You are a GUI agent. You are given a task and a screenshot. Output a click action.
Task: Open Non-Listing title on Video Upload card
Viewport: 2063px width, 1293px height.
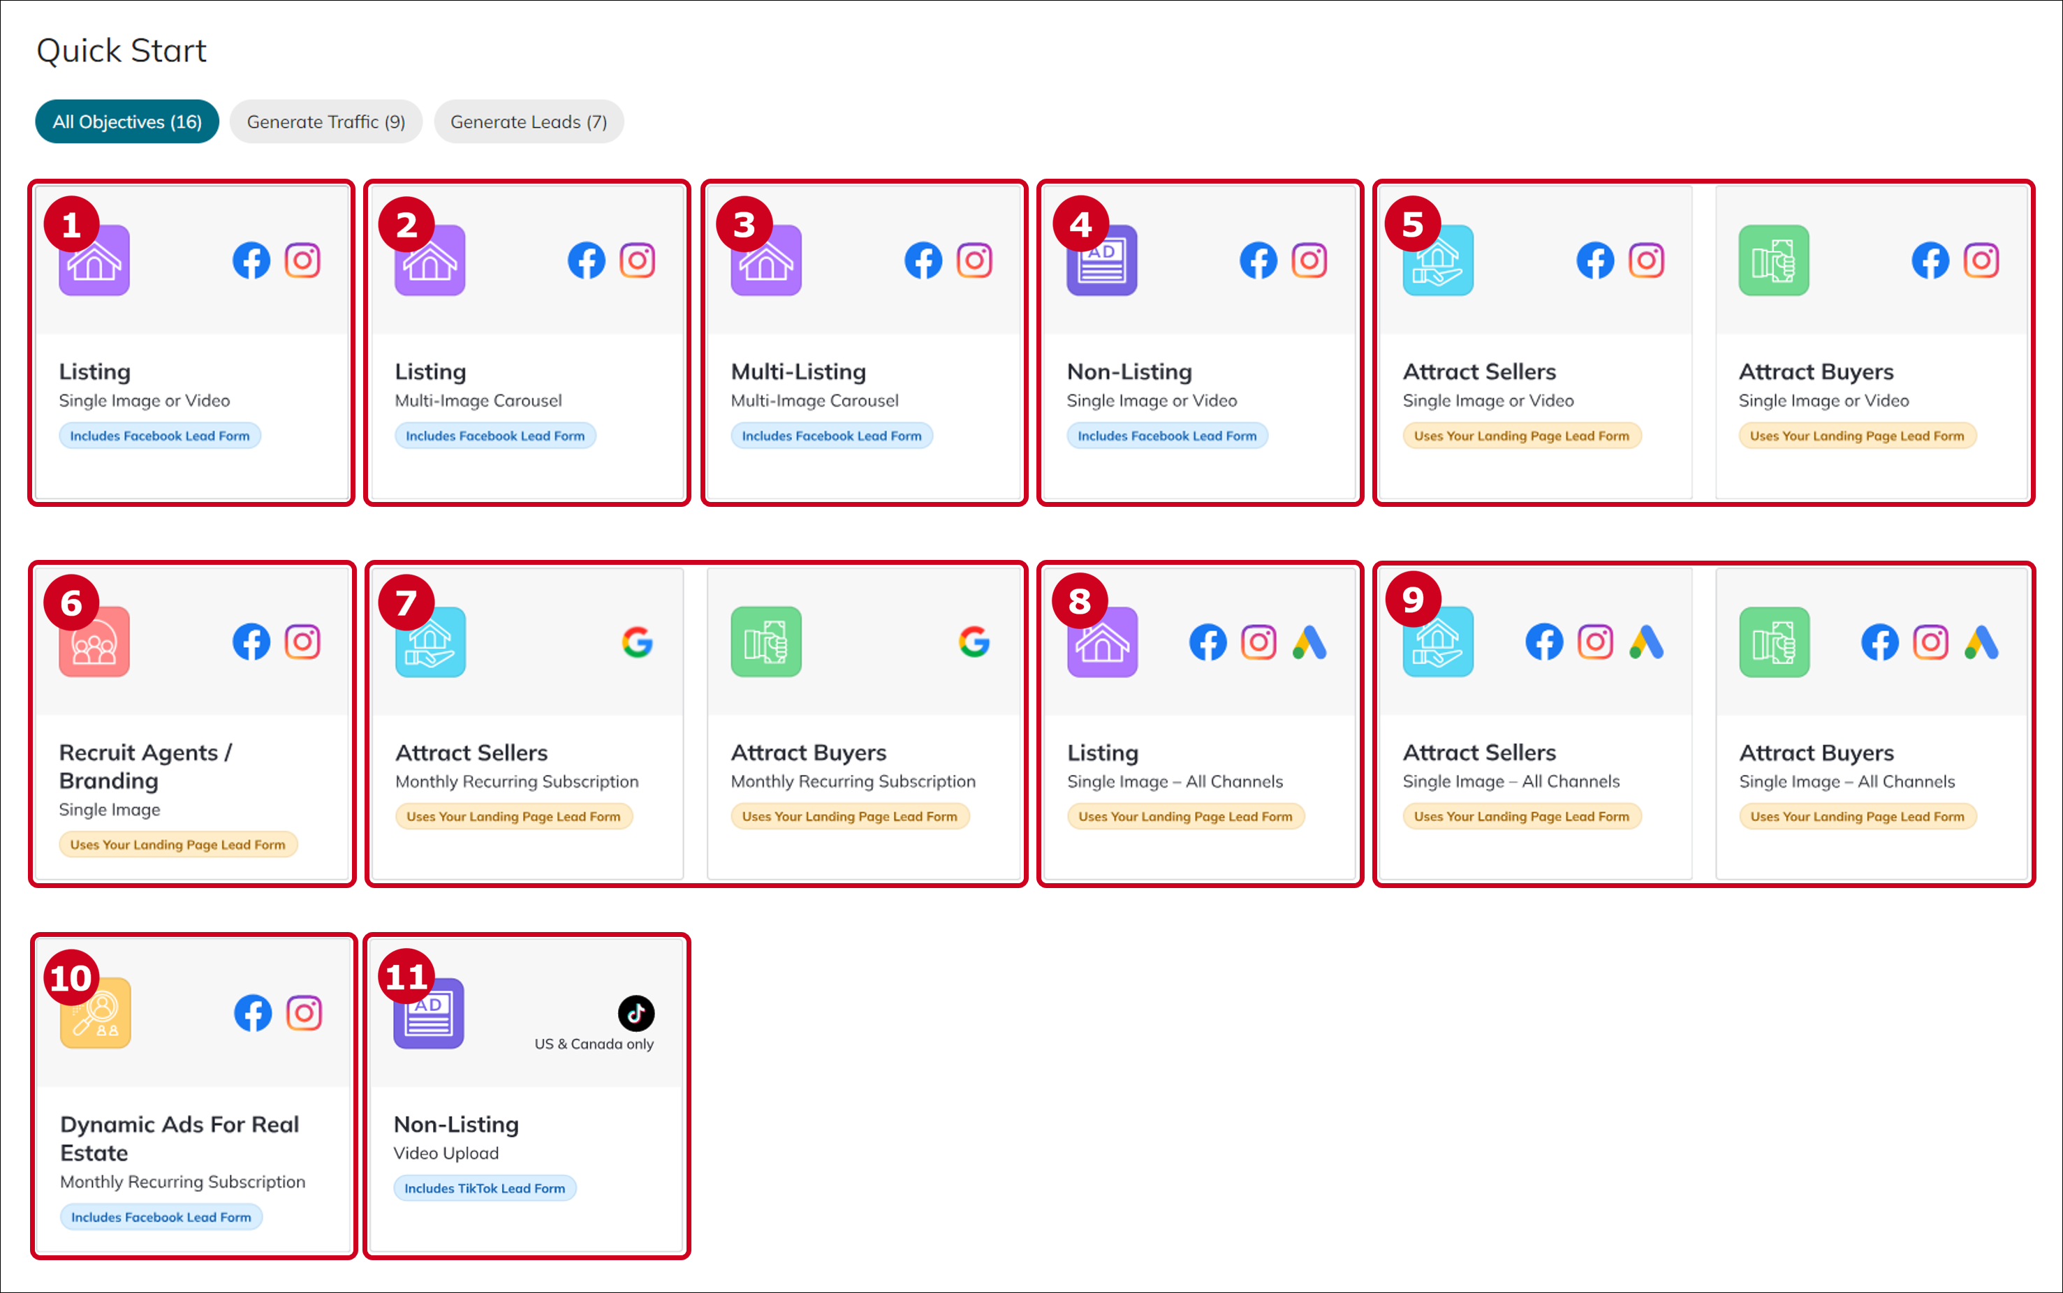456,1123
